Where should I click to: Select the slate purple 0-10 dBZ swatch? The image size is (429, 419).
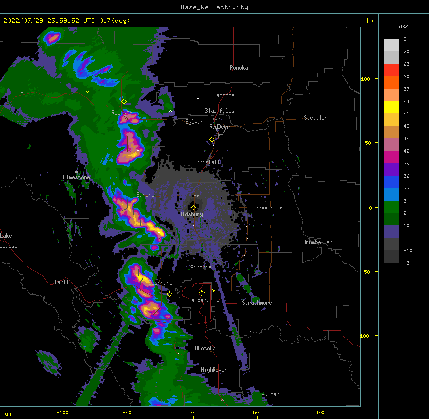[x=391, y=232]
